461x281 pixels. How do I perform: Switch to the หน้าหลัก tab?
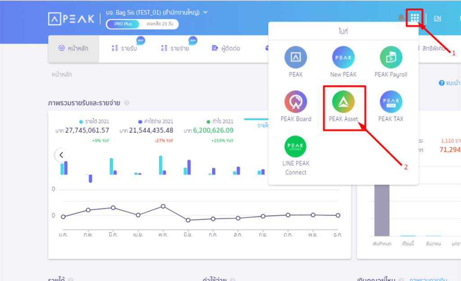[x=73, y=48]
